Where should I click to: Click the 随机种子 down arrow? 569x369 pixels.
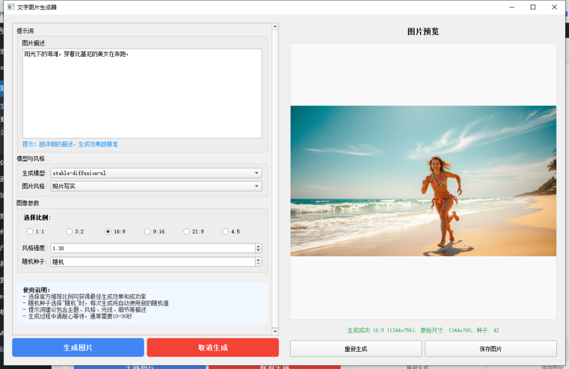(258, 264)
